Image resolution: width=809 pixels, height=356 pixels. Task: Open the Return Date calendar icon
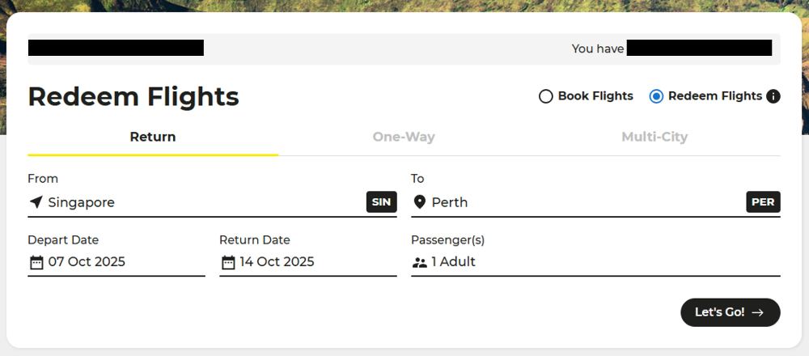coord(228,262)
